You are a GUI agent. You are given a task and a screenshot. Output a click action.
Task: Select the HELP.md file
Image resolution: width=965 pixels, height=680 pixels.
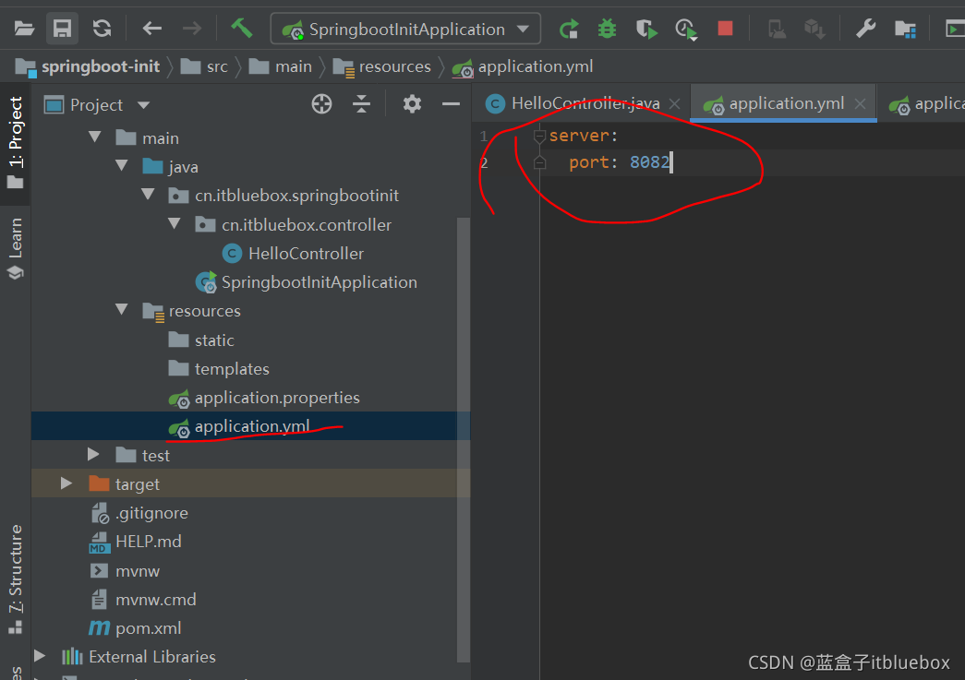pyautogui.click(x=136, y=542)
